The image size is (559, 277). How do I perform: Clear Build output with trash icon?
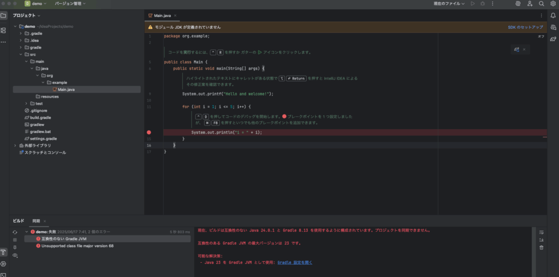click(541, 248)
